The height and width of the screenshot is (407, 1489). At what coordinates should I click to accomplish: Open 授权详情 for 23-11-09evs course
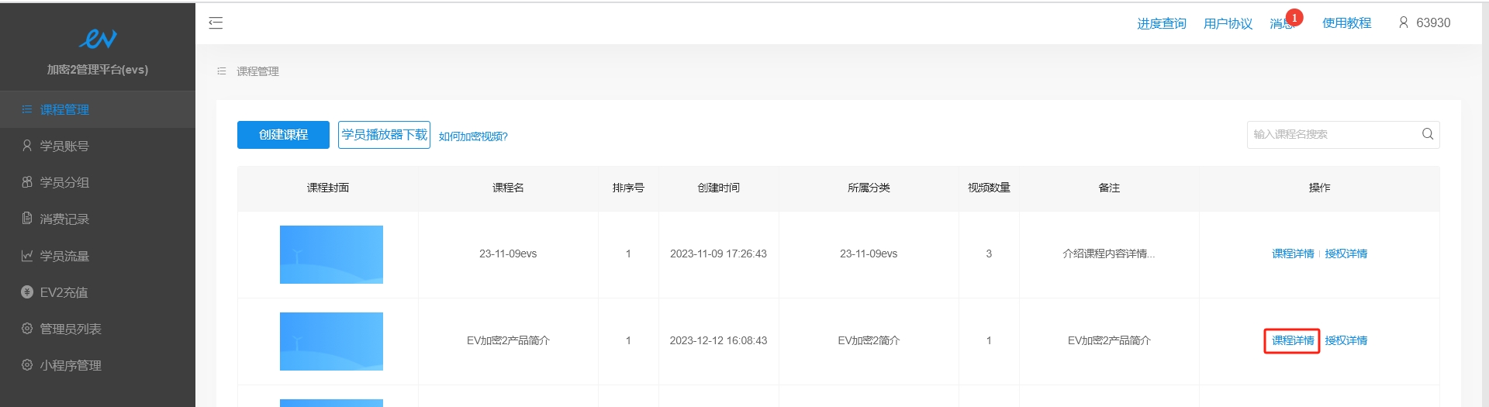(1346, 254)
